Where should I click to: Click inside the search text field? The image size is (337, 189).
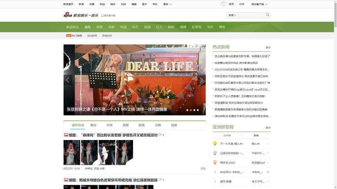pyautogui.click(x=252, y=15)
